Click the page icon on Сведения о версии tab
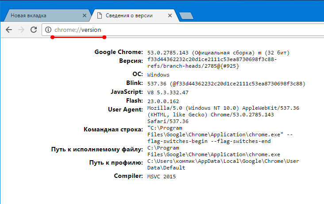 [100, 15]
